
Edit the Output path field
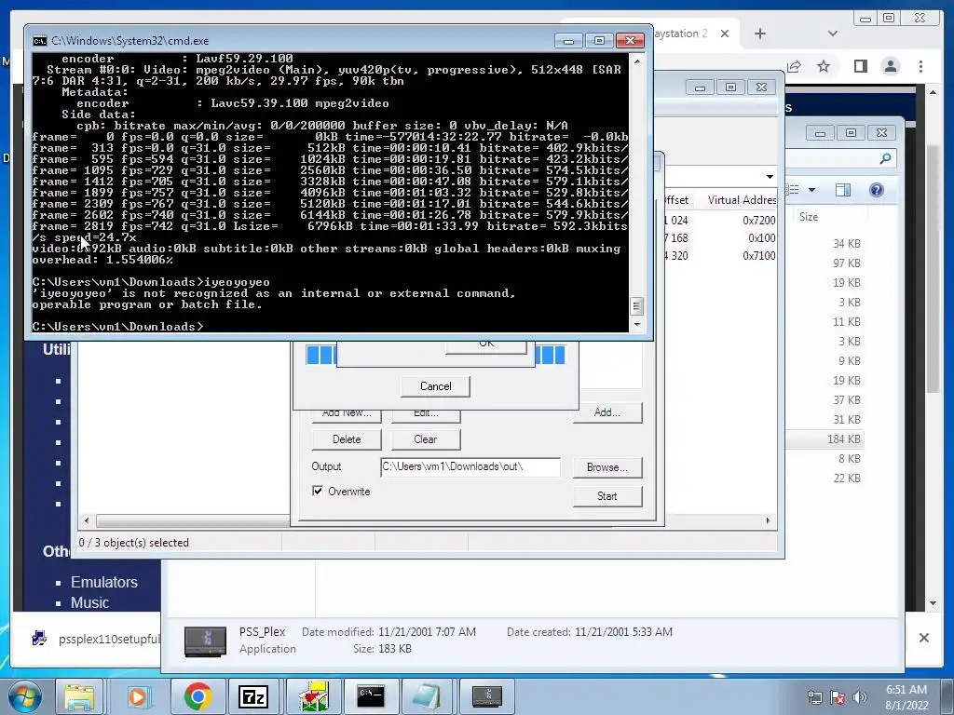point(470,466)
